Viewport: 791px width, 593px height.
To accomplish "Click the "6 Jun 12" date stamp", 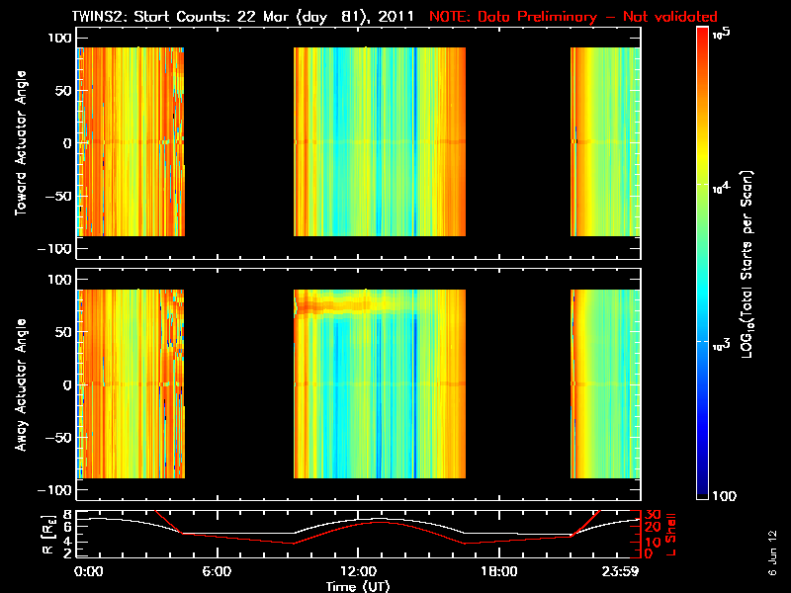I will coord(771,551).
